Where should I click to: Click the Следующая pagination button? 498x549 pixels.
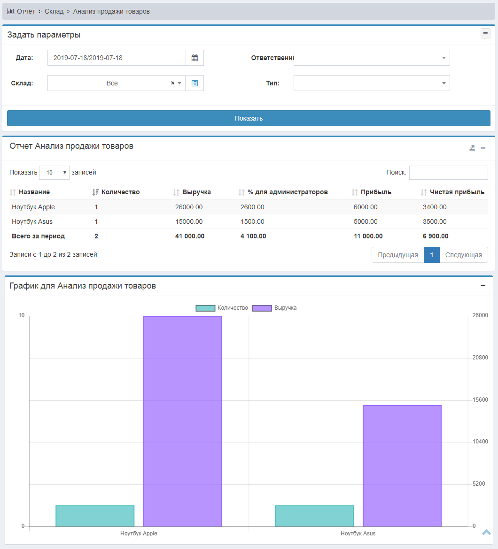(x=463, y=255)
